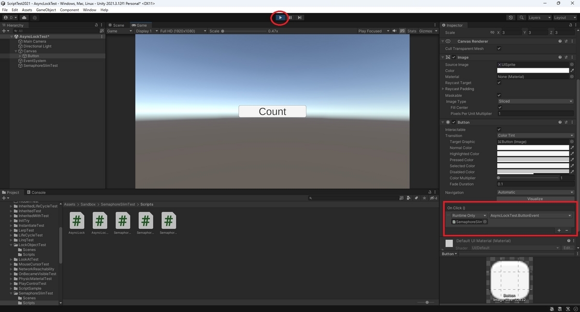Use the eyedropper for Image Color
The image size is (580, 312).
tap(572, 71)
